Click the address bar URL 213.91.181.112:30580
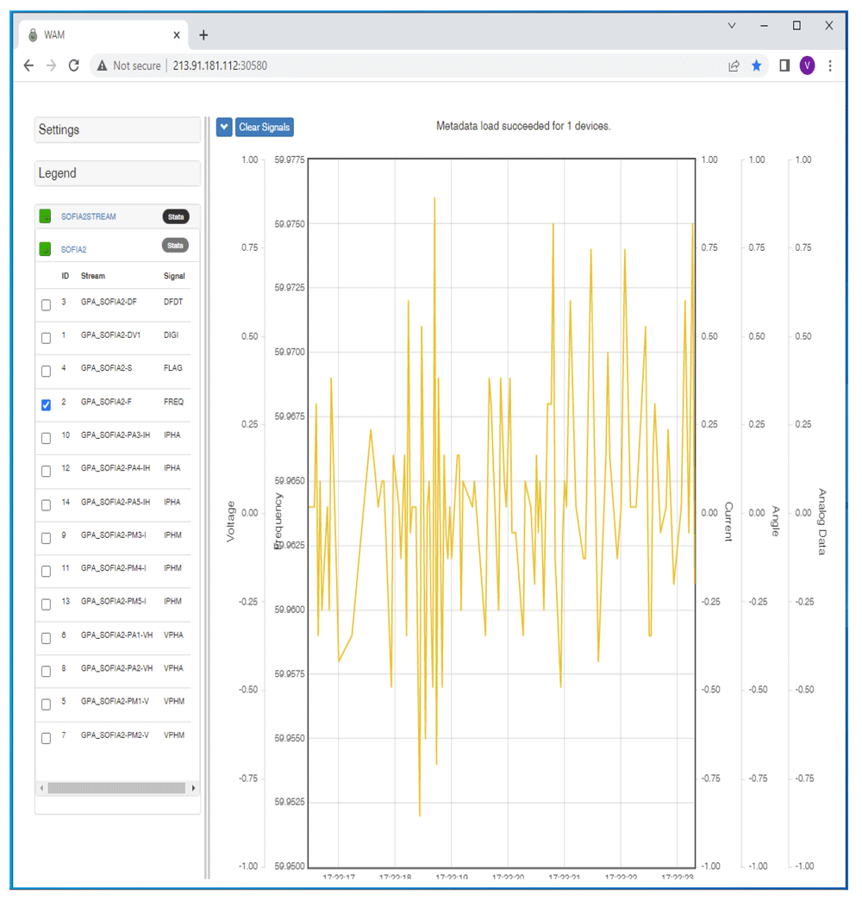This screenshot has height=901, width=862. (220, 66)
